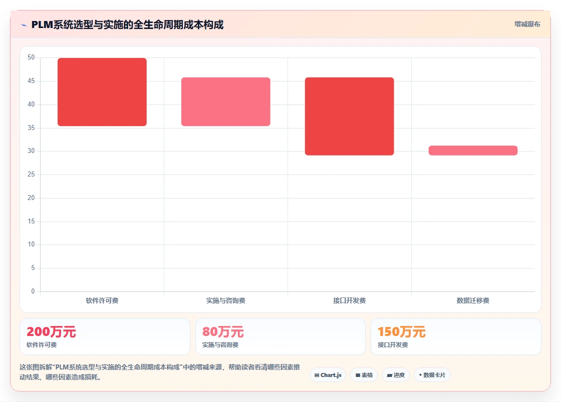Click the x-axis label 实施与咨询费

click(x=226, y=300)
